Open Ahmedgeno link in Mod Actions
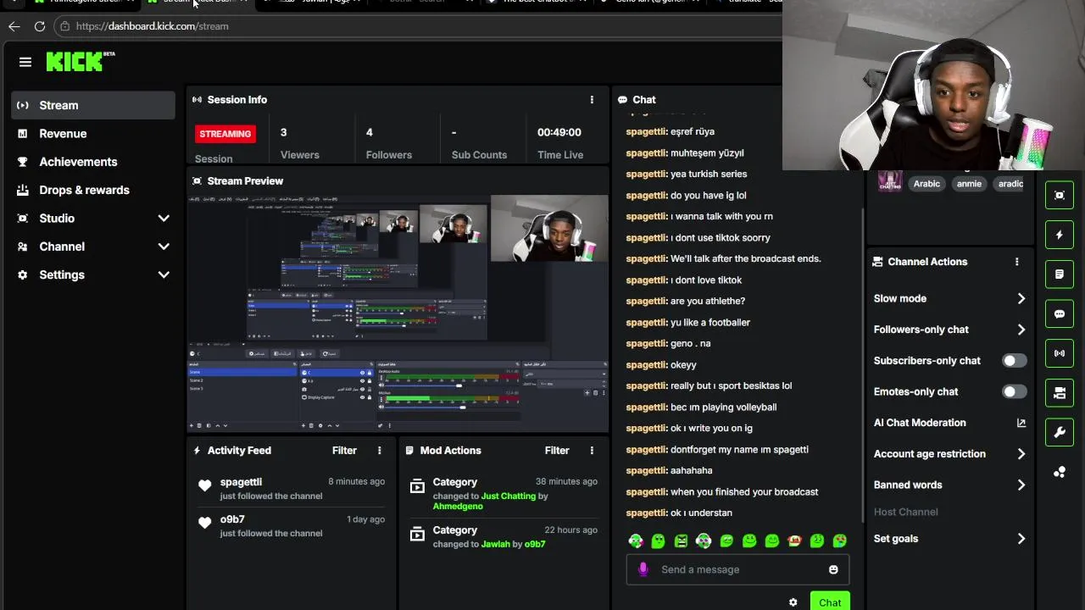 [458, 507]
